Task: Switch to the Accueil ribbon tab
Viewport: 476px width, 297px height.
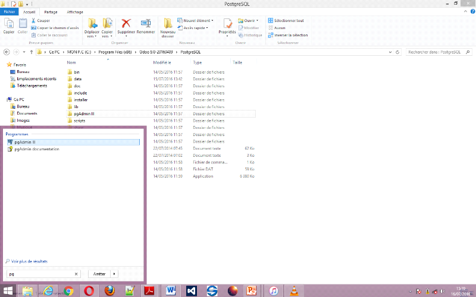Action: pyautogui.click(x=29, y=12)
